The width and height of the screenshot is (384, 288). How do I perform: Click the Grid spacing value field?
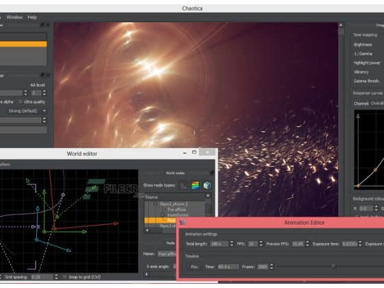pos(43,277)
